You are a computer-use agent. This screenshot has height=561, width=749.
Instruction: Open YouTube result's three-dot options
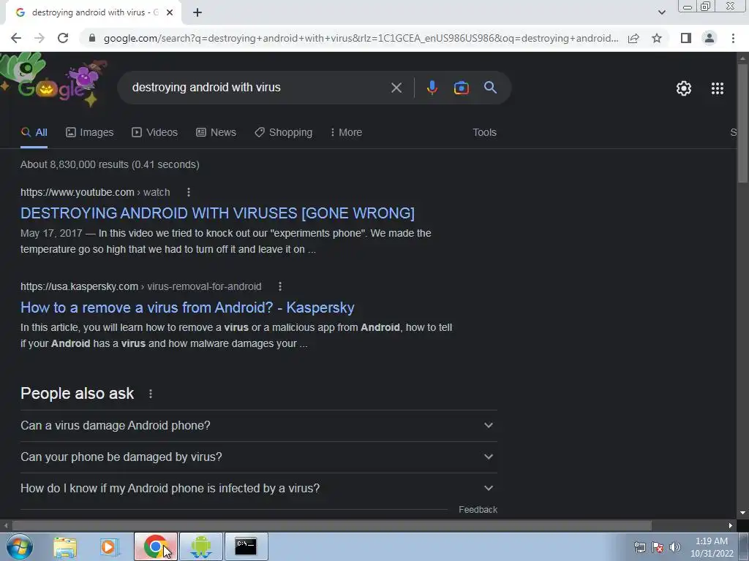coord(189,192)
